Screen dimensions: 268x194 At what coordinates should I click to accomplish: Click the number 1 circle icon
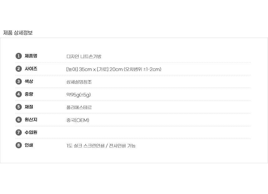(19, 56)
